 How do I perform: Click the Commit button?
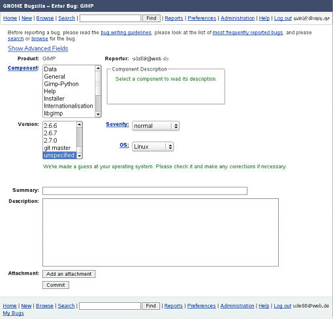click(x=55, y=285)
